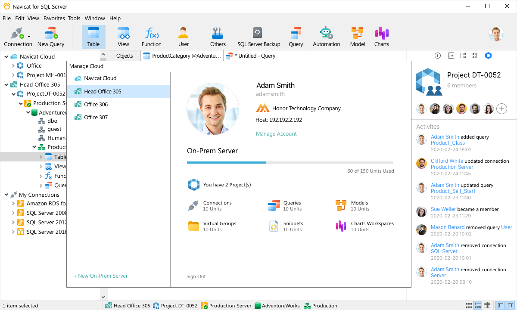The image size is (517, 310).
Task: Toggle detail list view in status bar
Action: (478, 306)
